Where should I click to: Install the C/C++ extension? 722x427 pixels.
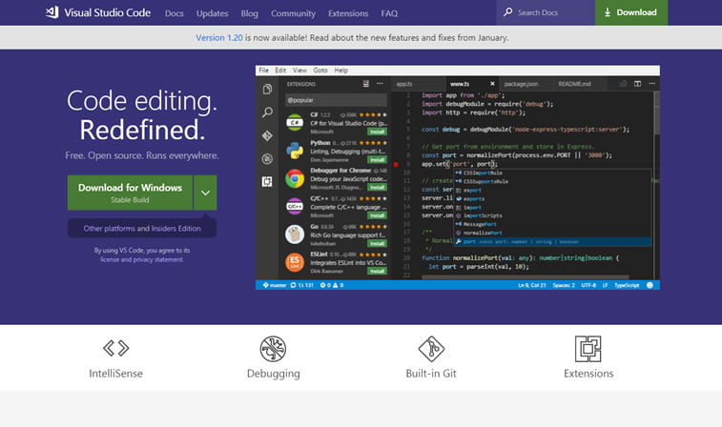377,215
